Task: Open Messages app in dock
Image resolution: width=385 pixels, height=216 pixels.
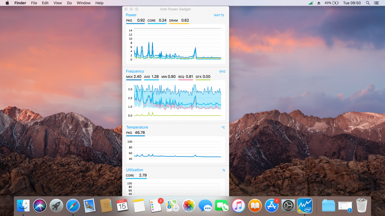Action: (x=205, y=206)
